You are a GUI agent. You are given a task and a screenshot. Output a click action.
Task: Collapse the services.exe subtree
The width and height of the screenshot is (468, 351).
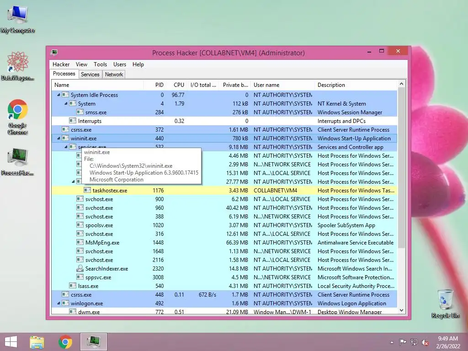(x=66, y=147)
